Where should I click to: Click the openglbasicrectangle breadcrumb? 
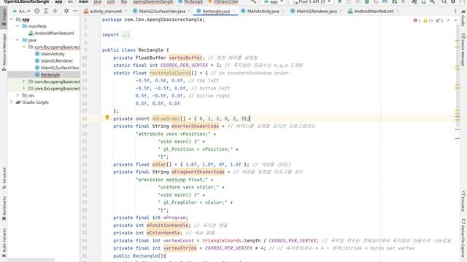153,1
